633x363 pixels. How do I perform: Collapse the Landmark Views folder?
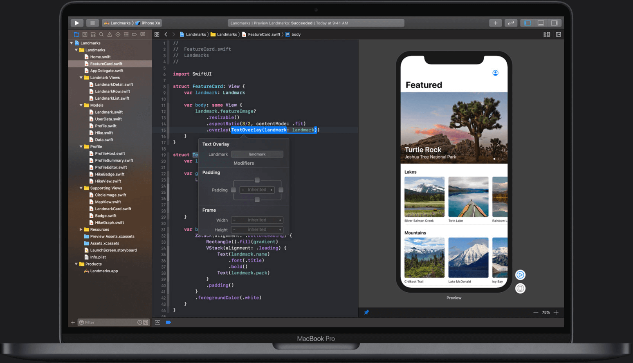pyautogui.click(x=81, y=78)
